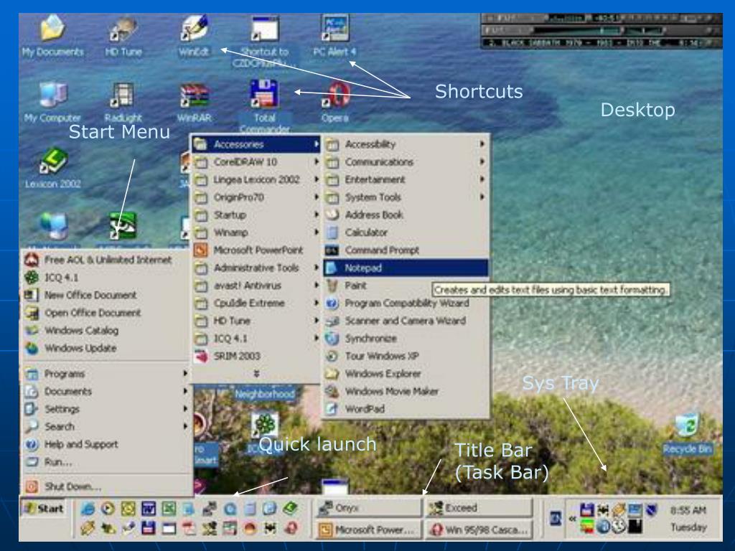
Task: Launch SRIM 2003 from the Programs menu
Action: [256, 356]
